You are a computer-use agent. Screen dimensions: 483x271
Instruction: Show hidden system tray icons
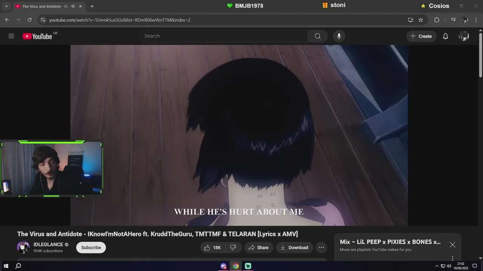[437, 266]
